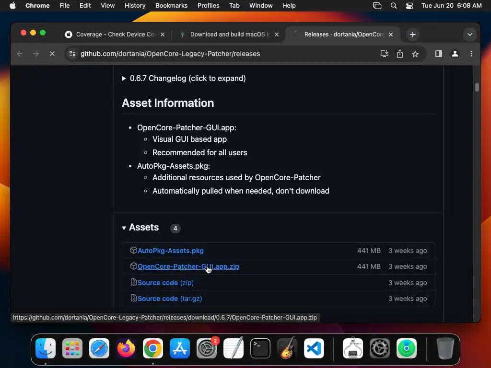
Task: Open Visual Studio Code from the Dock
Action: tap(314, 348)
